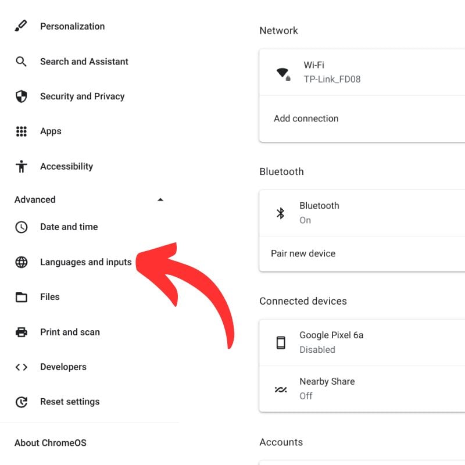Click the Date and time clock icon
This screenshot has width=465, height=465.
click(22, 227)
